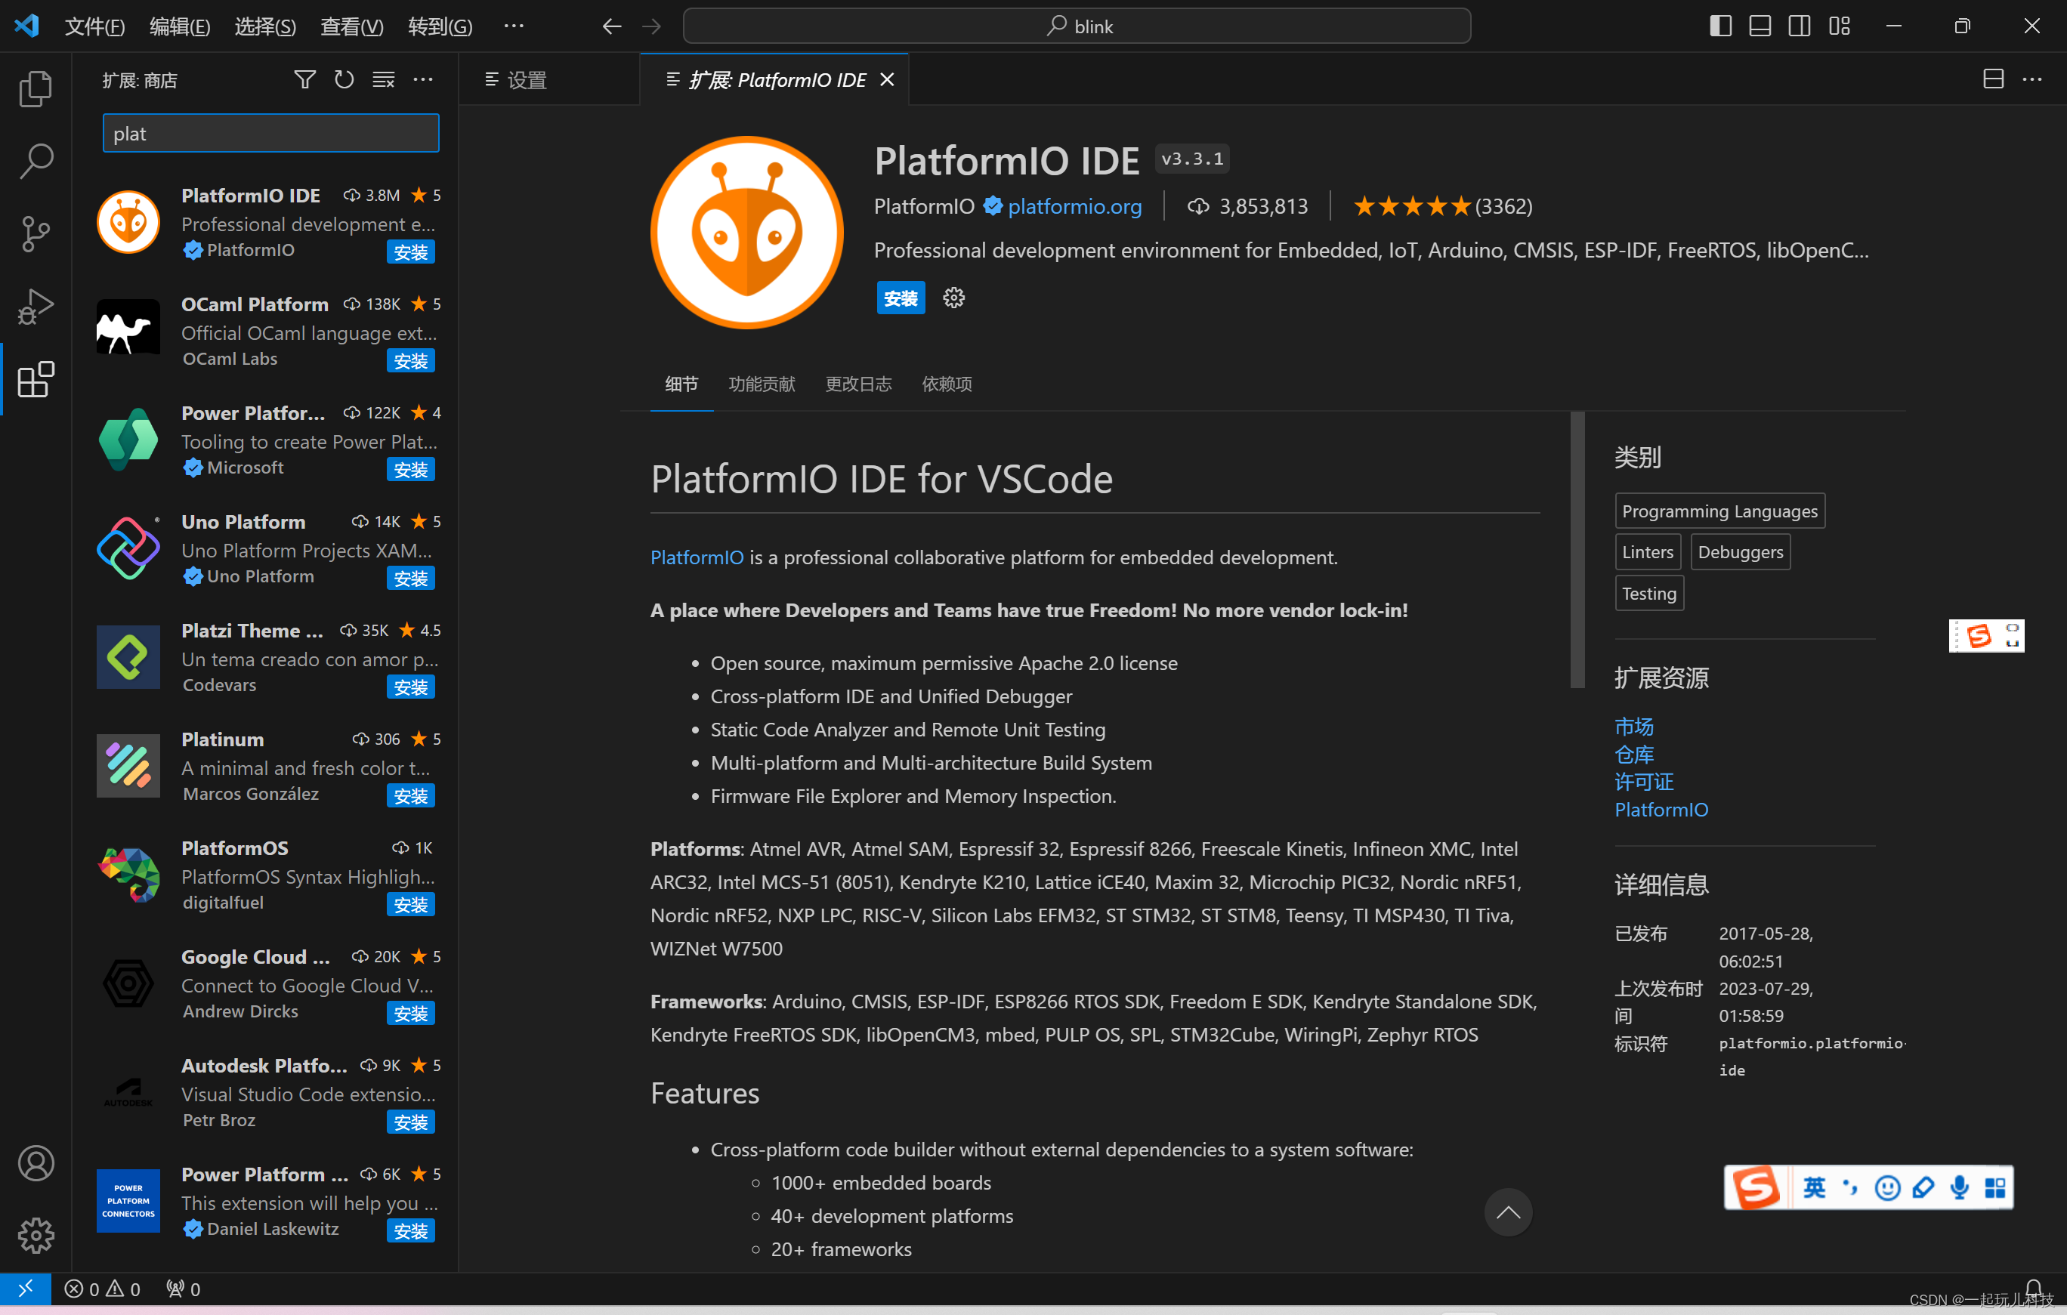Clear extension search results icon
The height and width of the screenshot is (1315, 2067).
pos(384,80)
